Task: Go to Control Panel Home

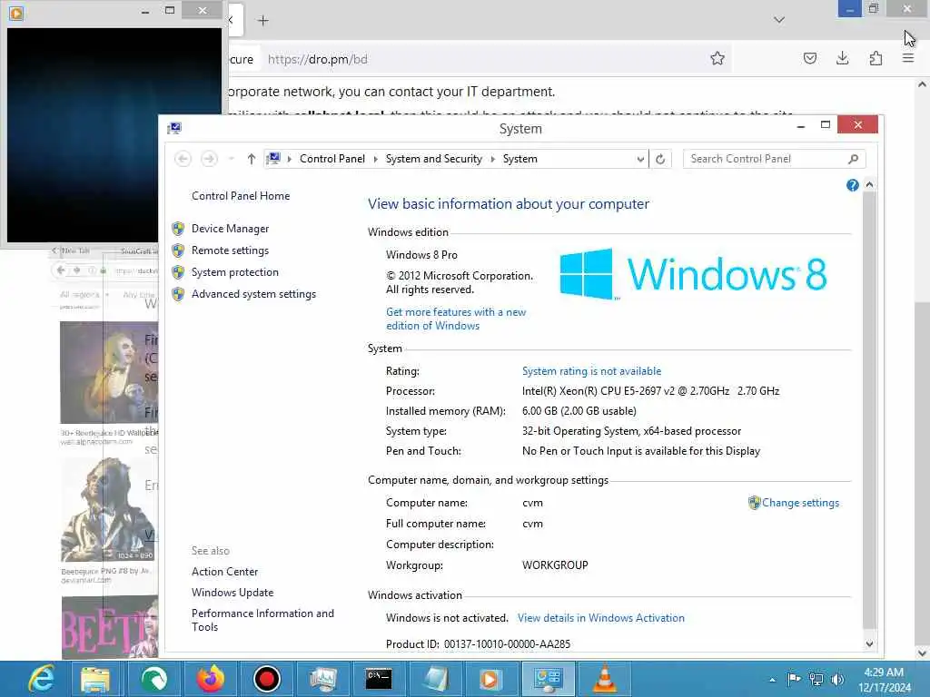Action: pos(241,196)
